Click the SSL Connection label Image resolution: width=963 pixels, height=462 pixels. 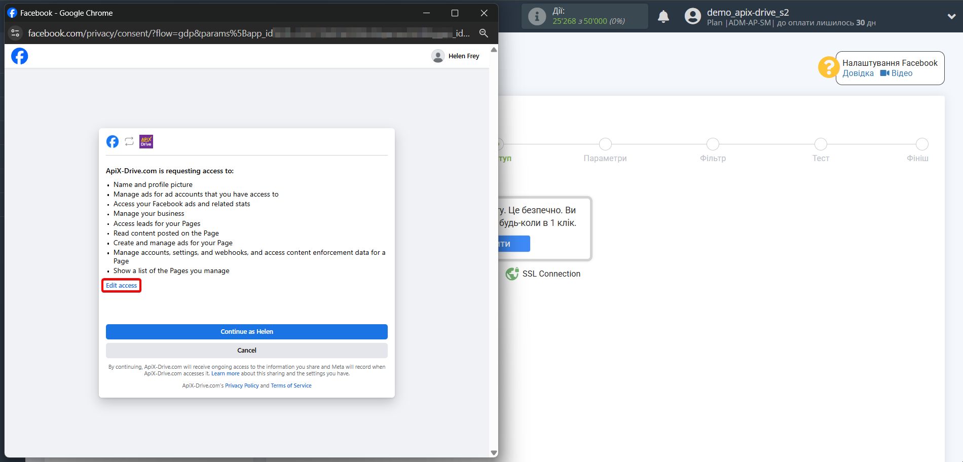point(551,274)
